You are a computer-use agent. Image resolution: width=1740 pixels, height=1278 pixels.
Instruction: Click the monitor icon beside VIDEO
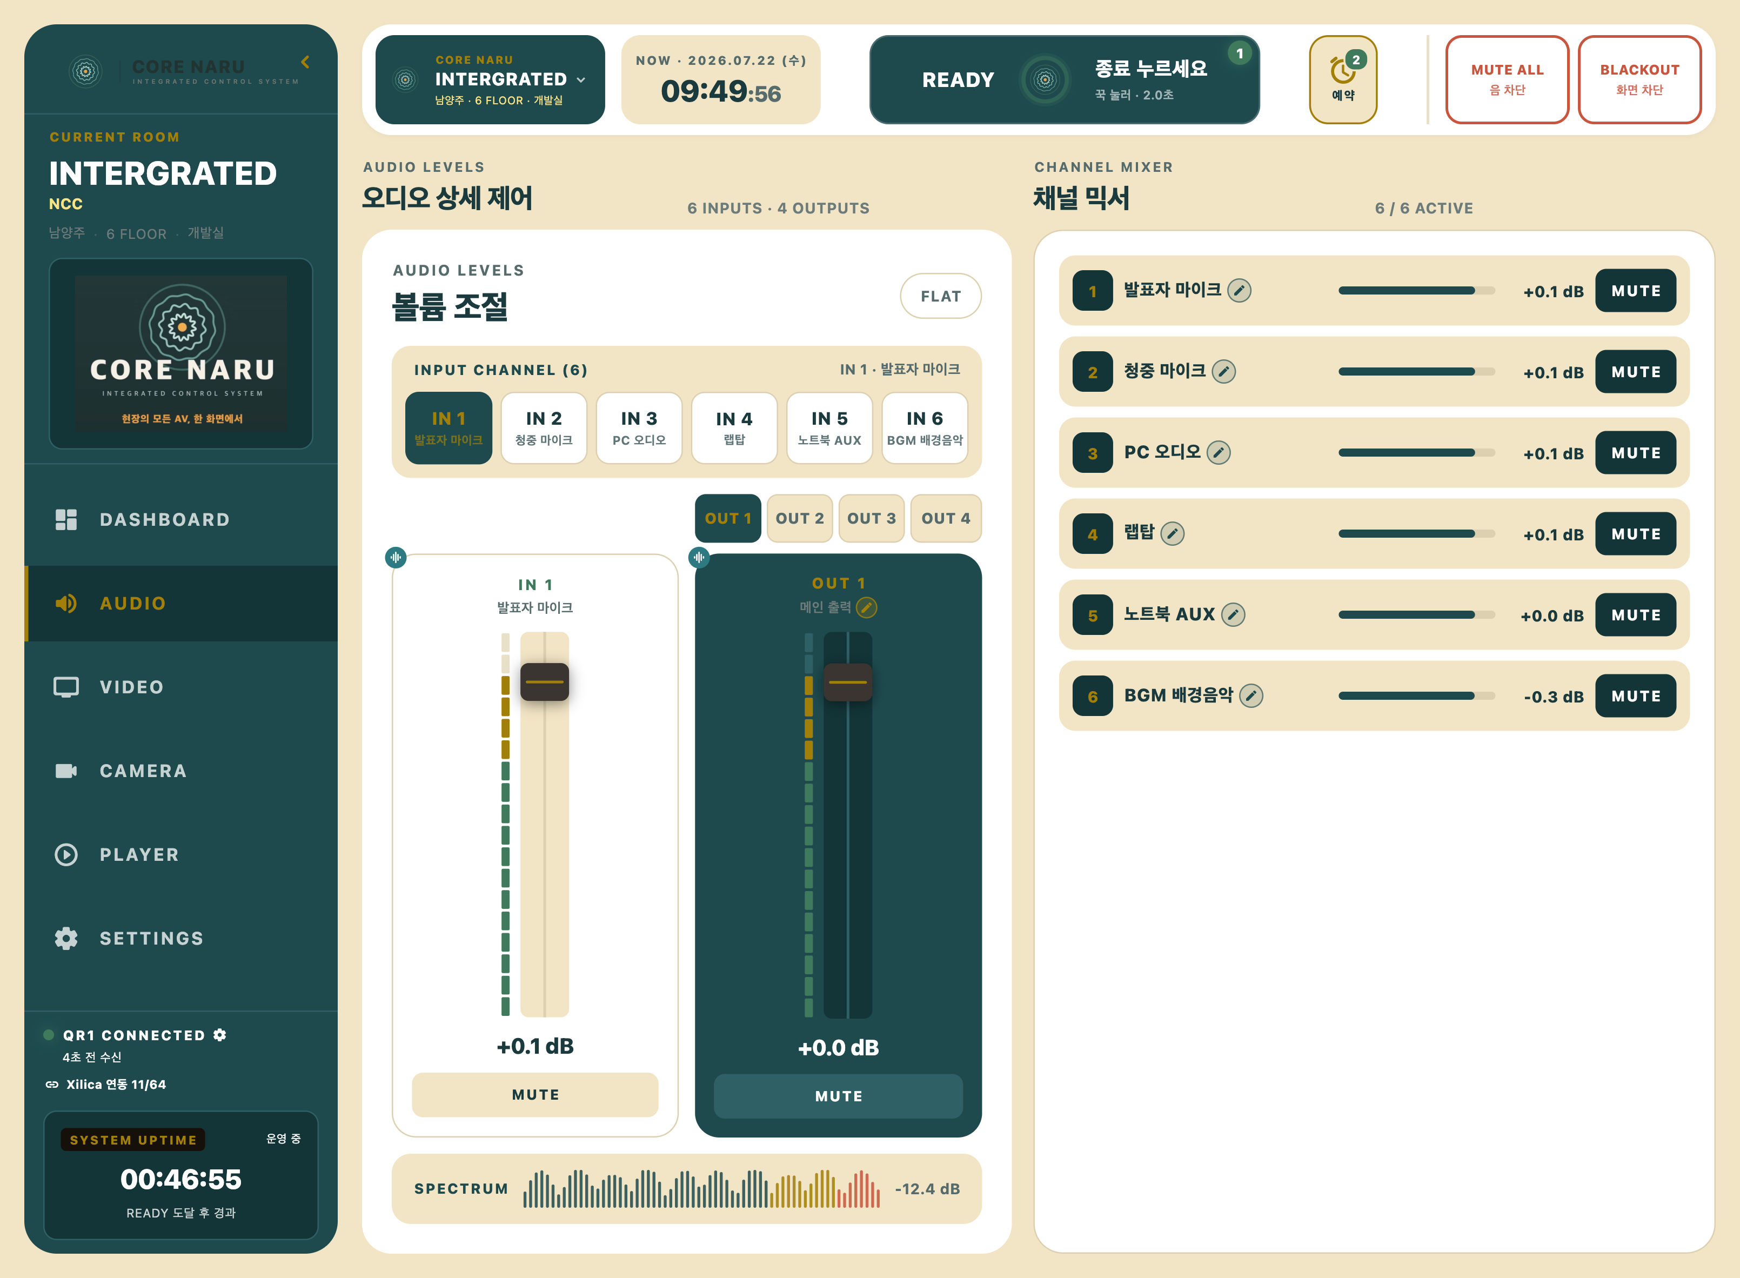pyautogui.click(x=66, y=687)
